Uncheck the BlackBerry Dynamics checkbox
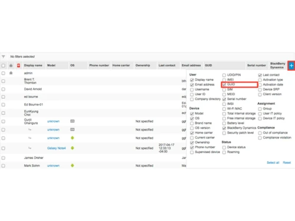 [224, 128]
